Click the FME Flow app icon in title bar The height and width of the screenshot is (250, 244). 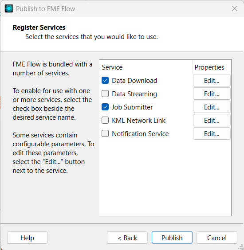click(9, 8)
